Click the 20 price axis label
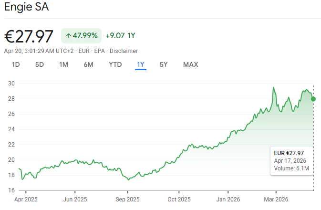Viewport: 321px width, 210px height. coord(11,160)
